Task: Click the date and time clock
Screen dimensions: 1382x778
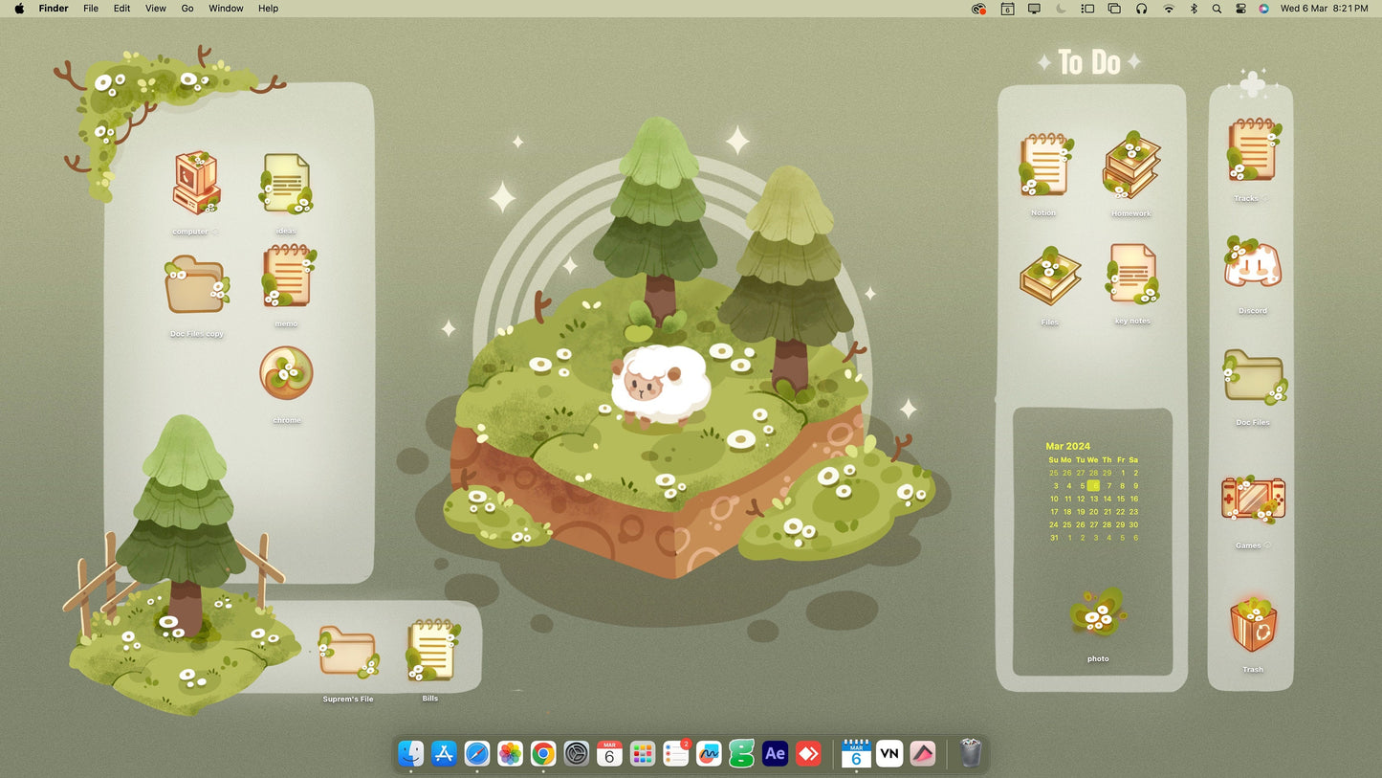Action: (x=1324, y=9)
